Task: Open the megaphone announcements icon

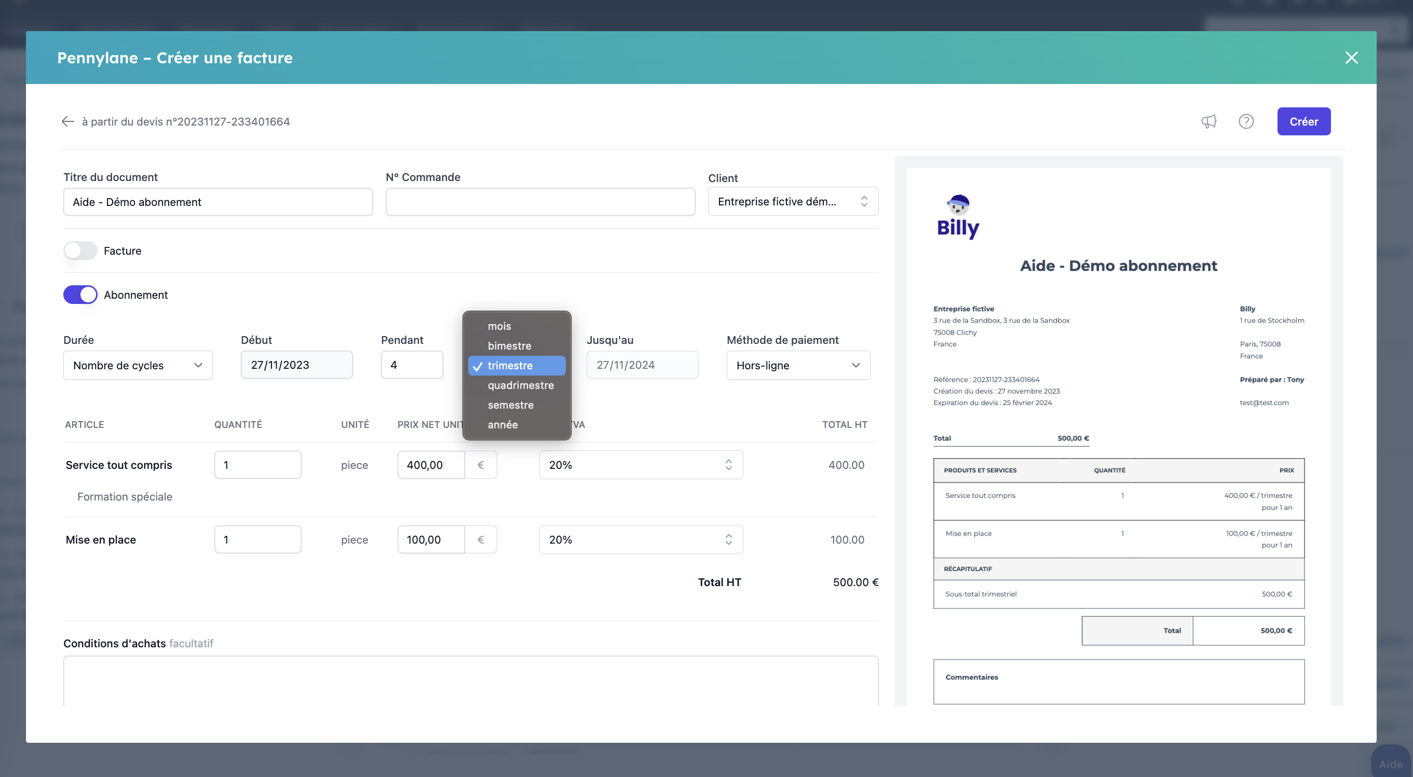Action: (1209, 121)
